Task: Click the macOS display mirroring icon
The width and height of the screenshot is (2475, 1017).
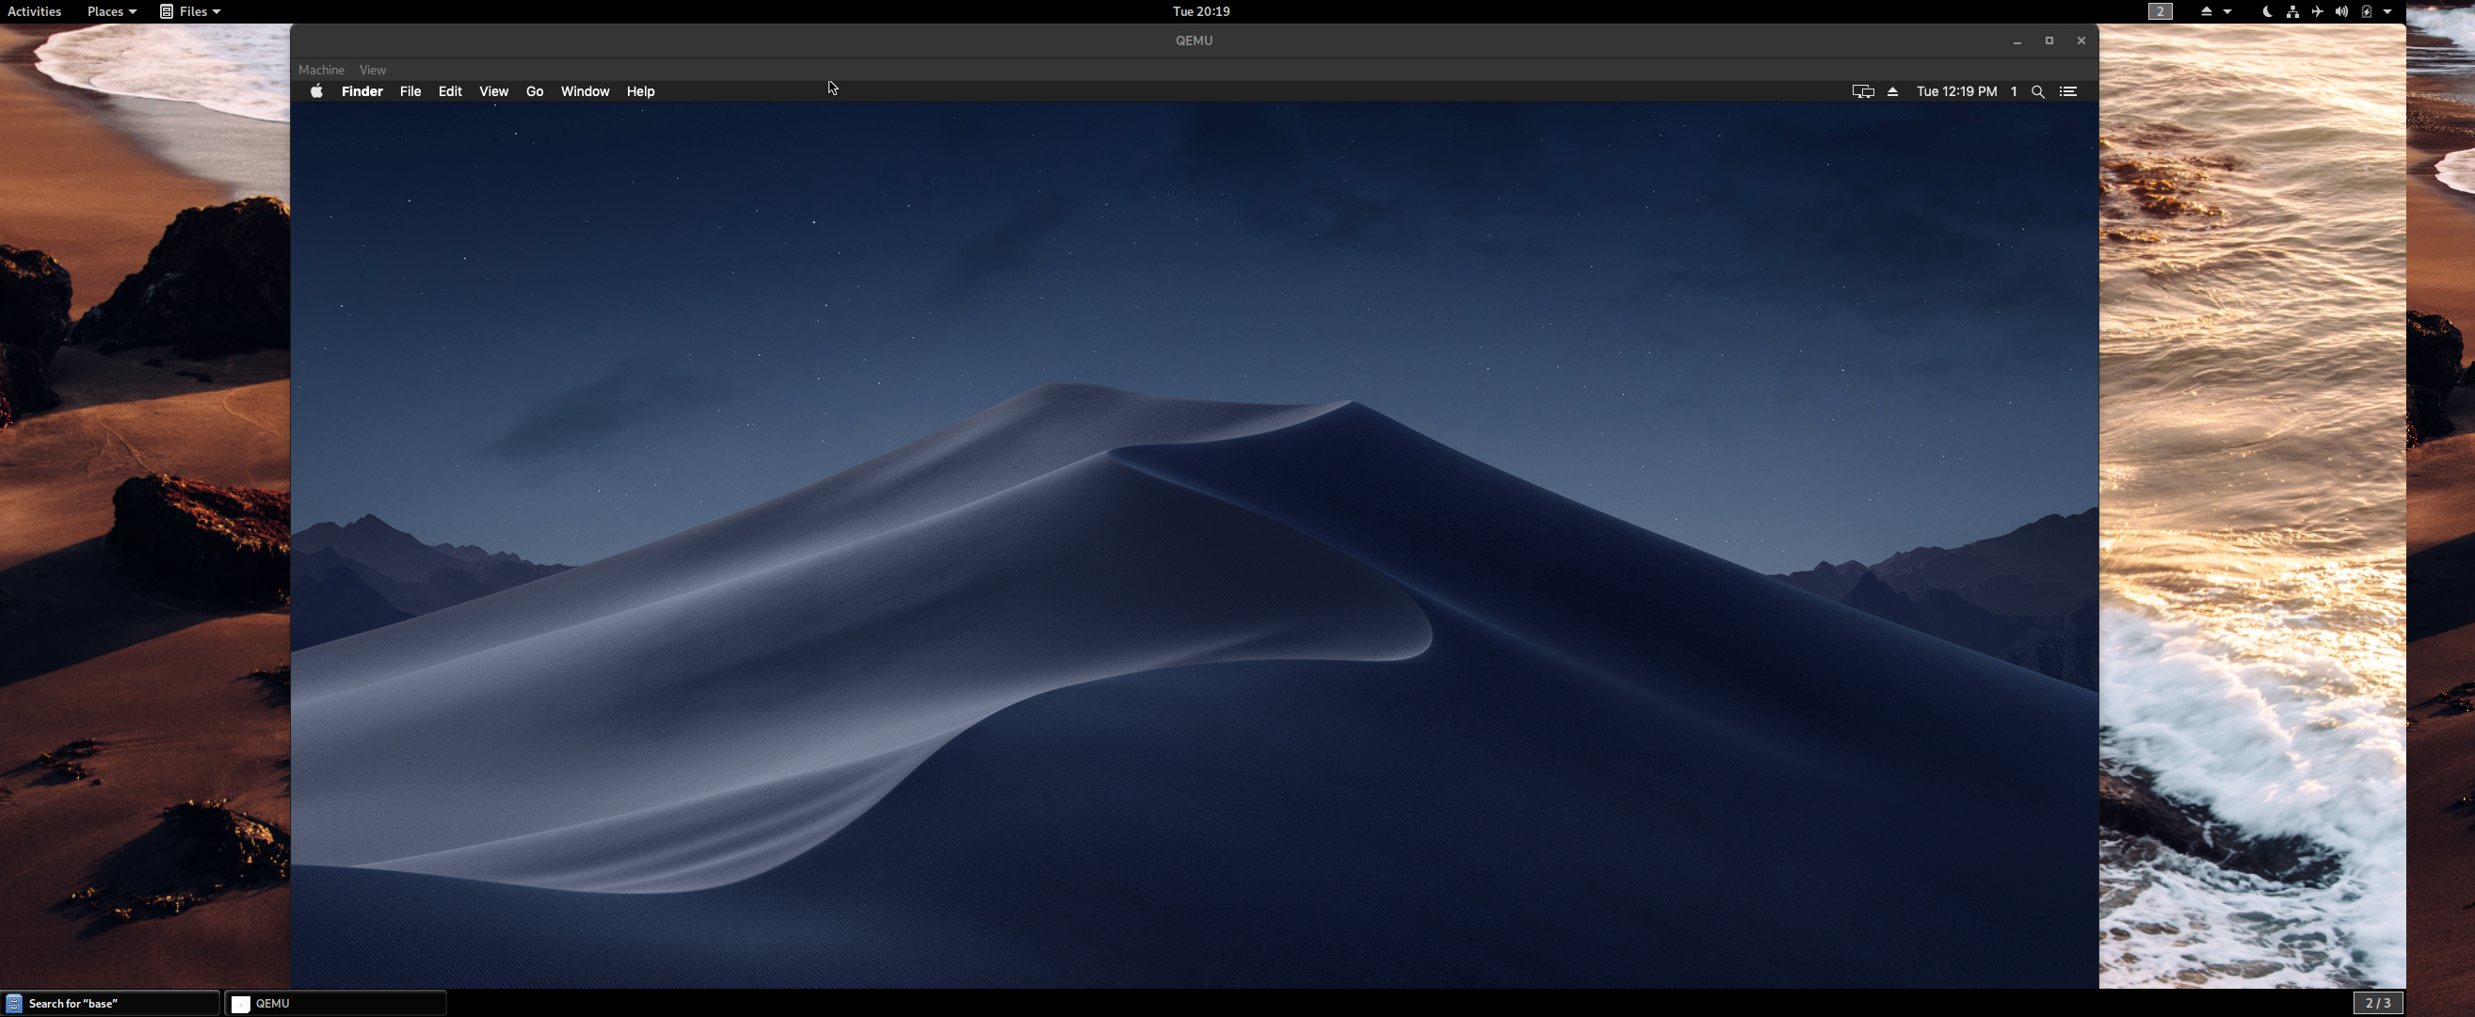Action: (x=1863, y=91)
